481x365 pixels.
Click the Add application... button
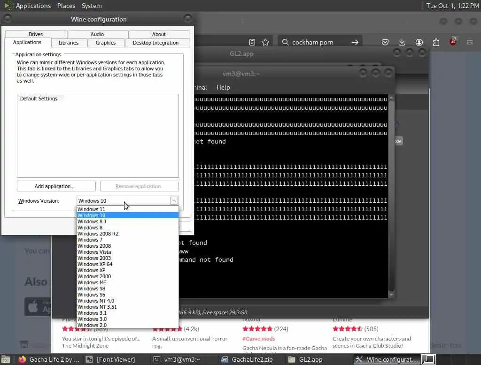click(56, 186)
